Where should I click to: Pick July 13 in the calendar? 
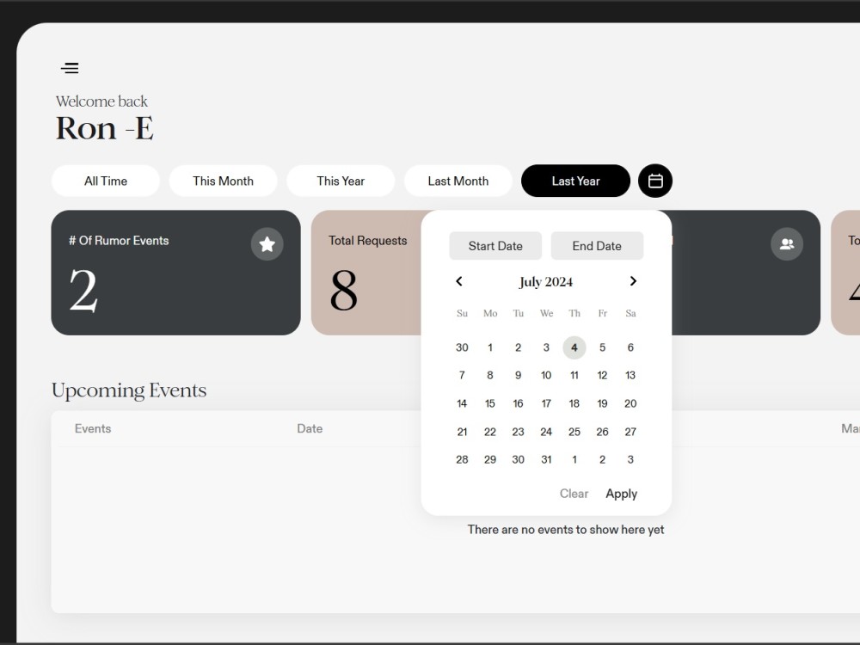click(x=630, y=376)
